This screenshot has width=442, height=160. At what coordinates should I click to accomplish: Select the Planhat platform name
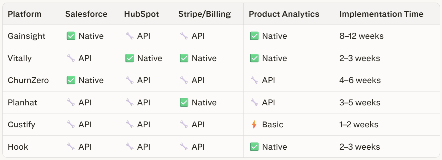(22, 102)
